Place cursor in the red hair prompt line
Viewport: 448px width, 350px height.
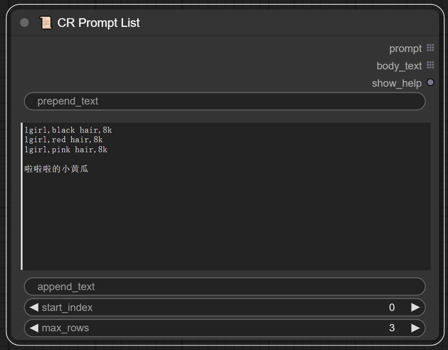tap(63, 140)
